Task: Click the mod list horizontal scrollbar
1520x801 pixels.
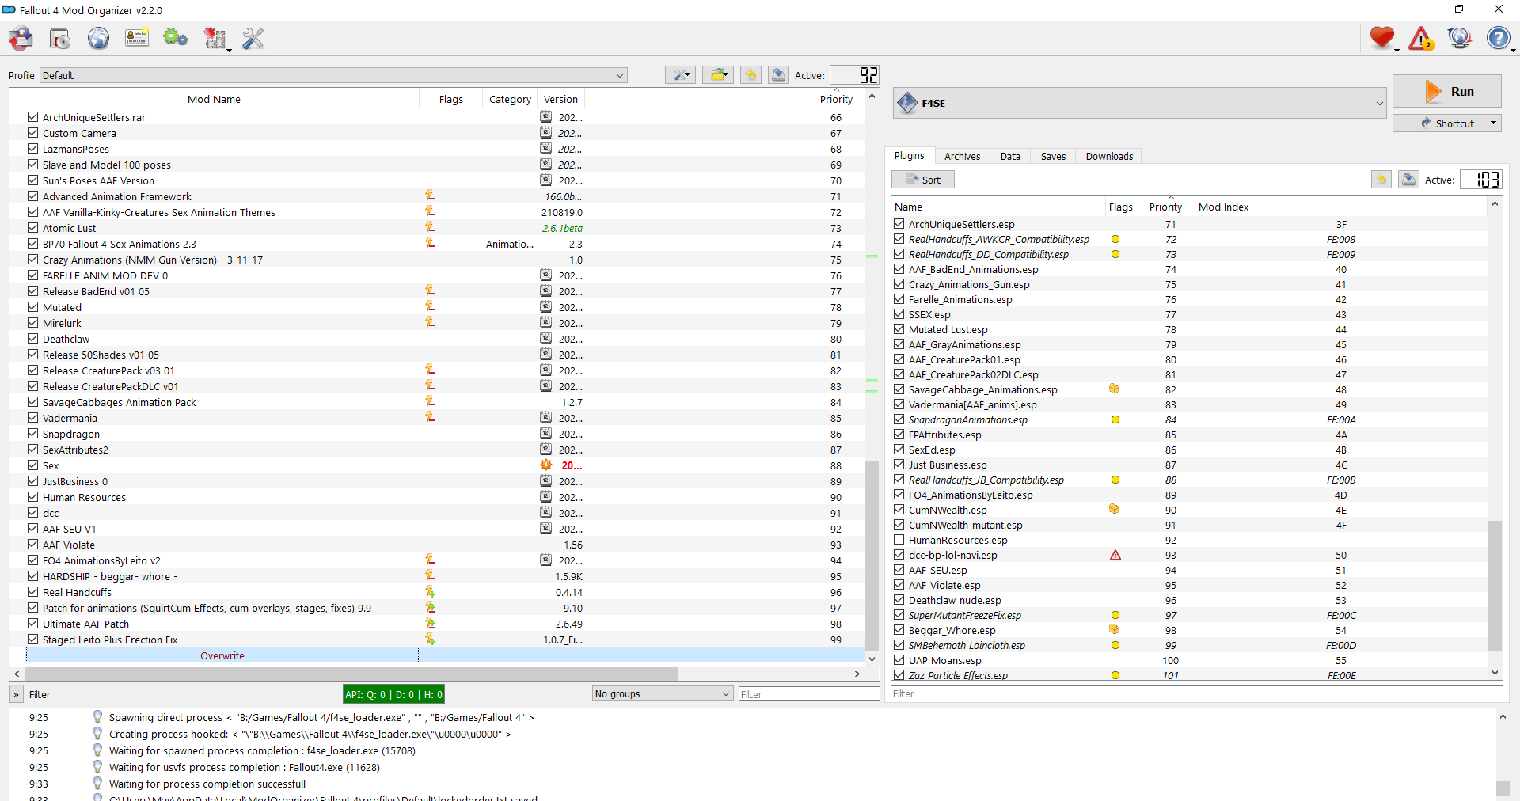Action: coord(351,674)
